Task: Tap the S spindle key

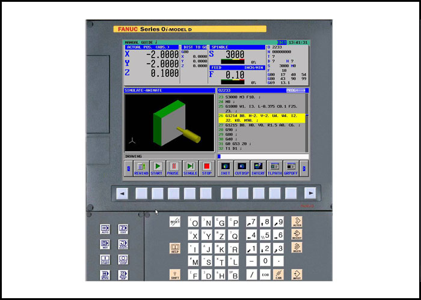Action: tap(207, 261)
